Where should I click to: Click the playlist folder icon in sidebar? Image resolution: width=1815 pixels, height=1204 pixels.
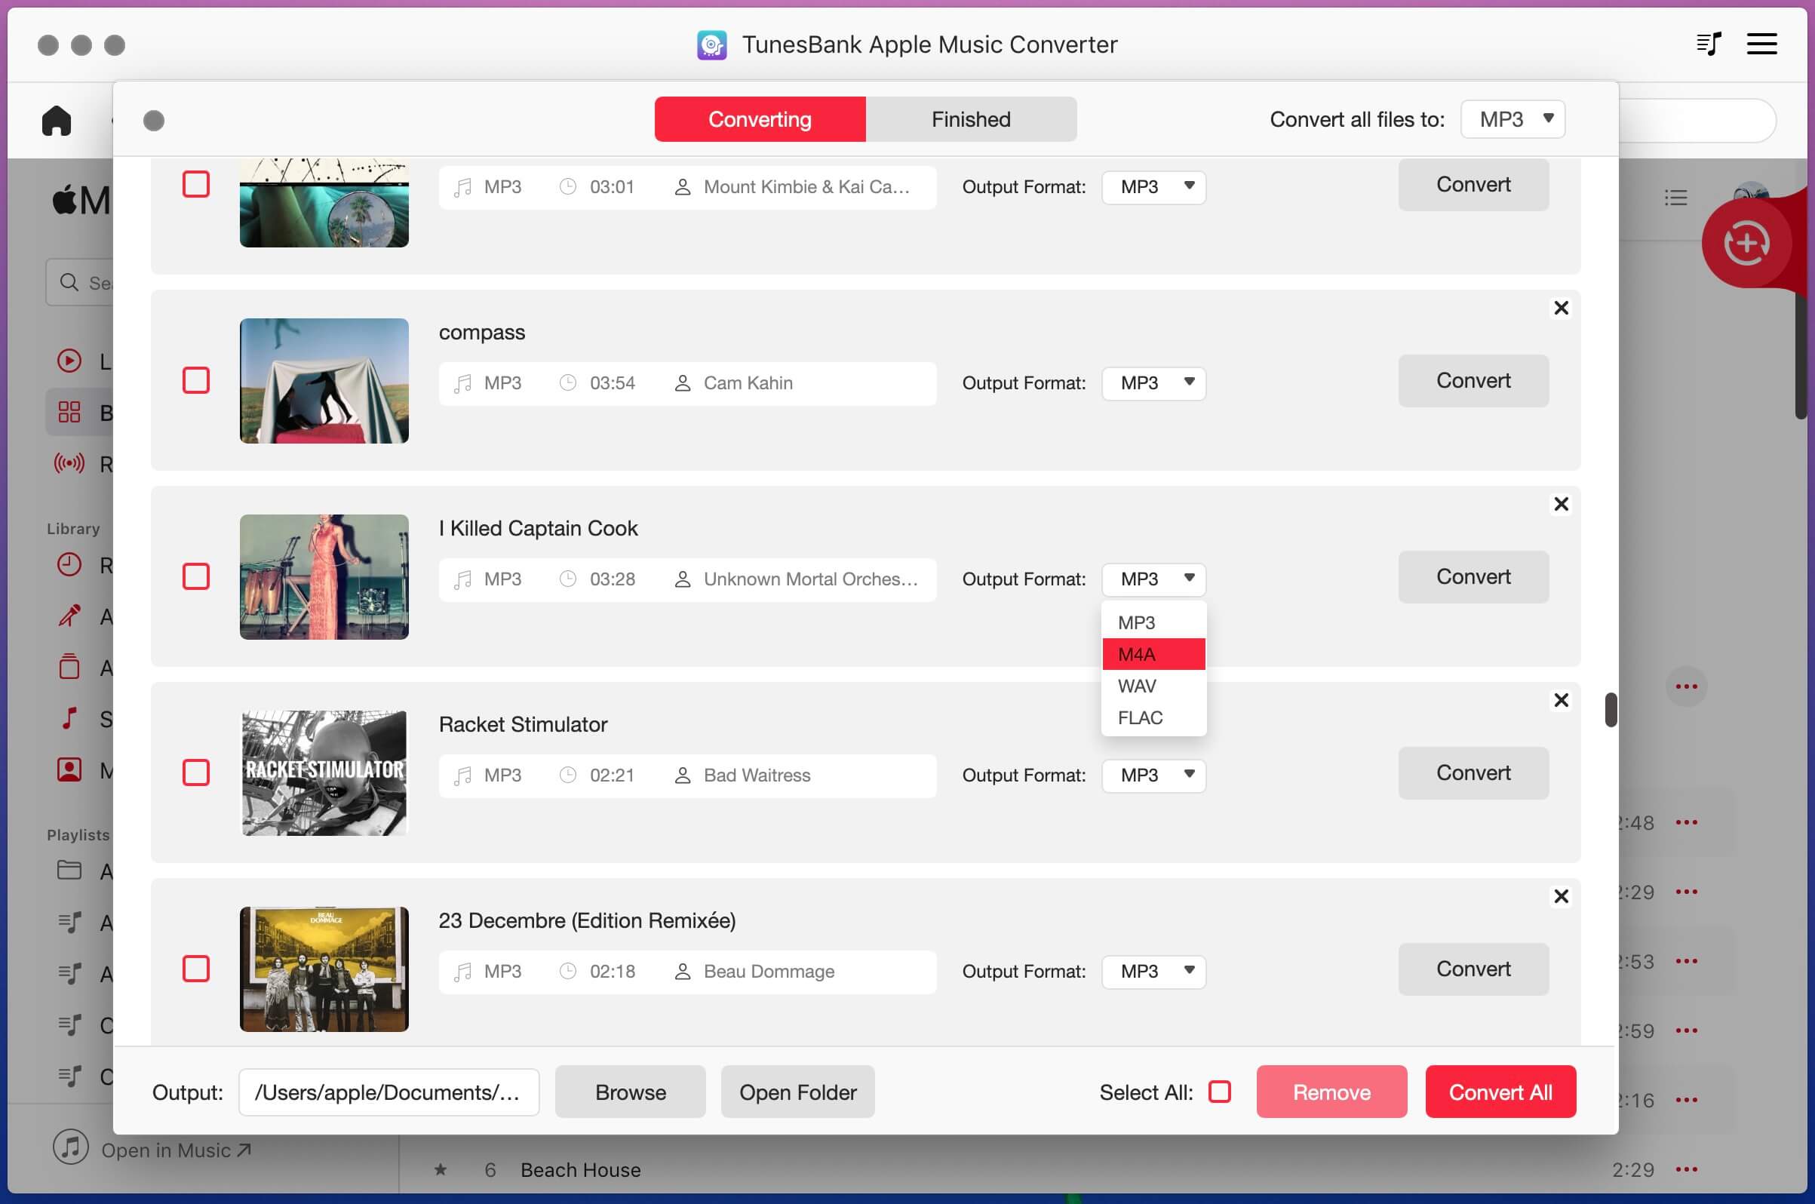tap(69, 870)
